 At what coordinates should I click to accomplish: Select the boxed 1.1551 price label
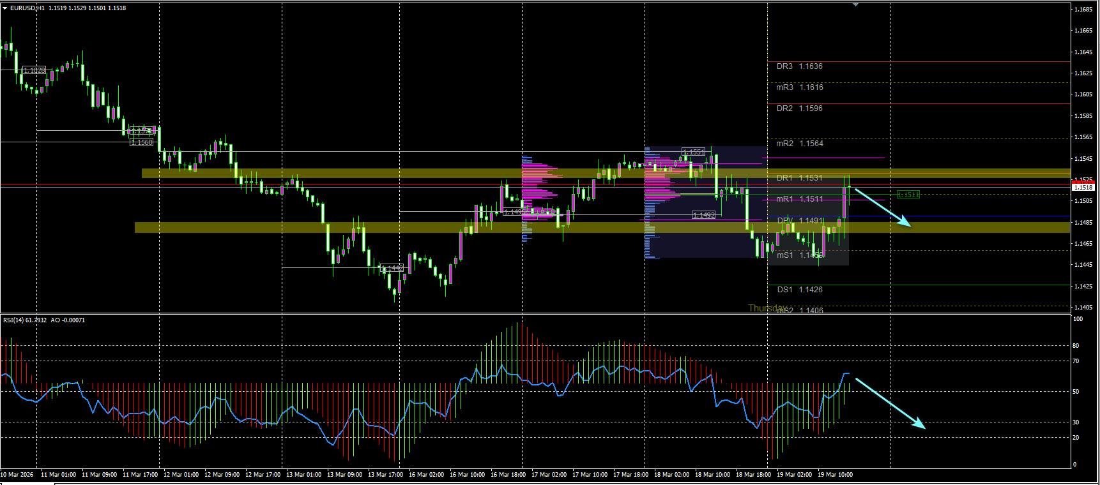(x=694, y=152)
